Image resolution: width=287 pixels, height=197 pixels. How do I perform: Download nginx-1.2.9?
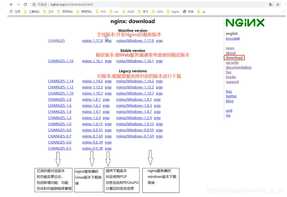tap(91, 118)
